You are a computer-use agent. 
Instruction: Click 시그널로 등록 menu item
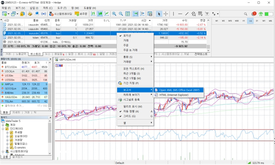coord(135,100)
